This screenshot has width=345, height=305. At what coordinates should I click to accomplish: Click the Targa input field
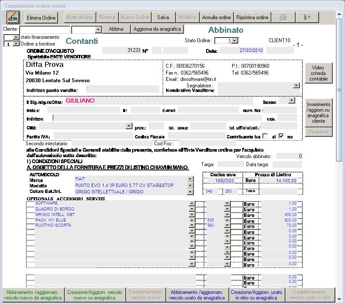coord(231,164)
